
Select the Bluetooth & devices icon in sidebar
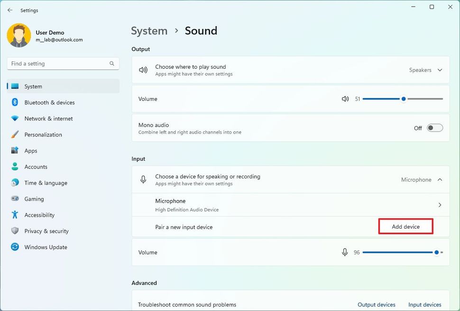(15, 102)
